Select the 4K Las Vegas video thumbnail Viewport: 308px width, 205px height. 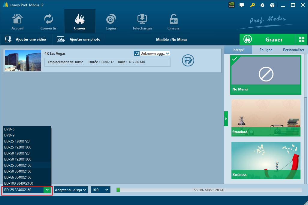pyautogui.click(x=23, y=60)
